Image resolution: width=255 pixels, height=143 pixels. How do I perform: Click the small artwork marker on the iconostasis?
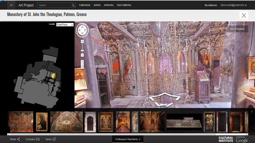click(x=134, y=87)
